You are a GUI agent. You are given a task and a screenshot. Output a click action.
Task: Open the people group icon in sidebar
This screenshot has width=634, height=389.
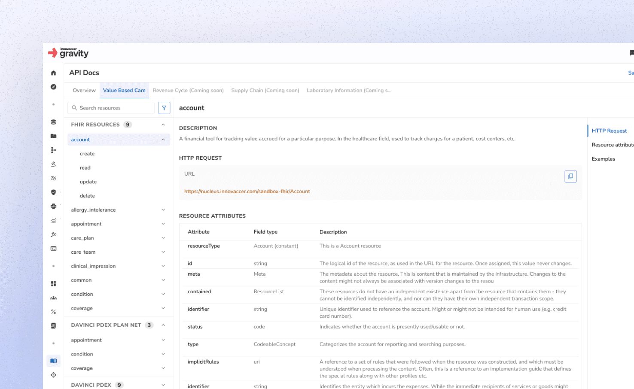tap(53, 298)
